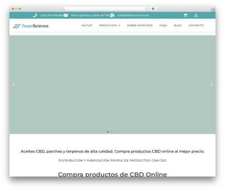The width and height of the screenshot is (225, 190).
Task: Reload page using the browser refresh icon
Action: tap(146, 9)
